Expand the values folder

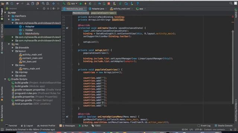tap(13, 76)
